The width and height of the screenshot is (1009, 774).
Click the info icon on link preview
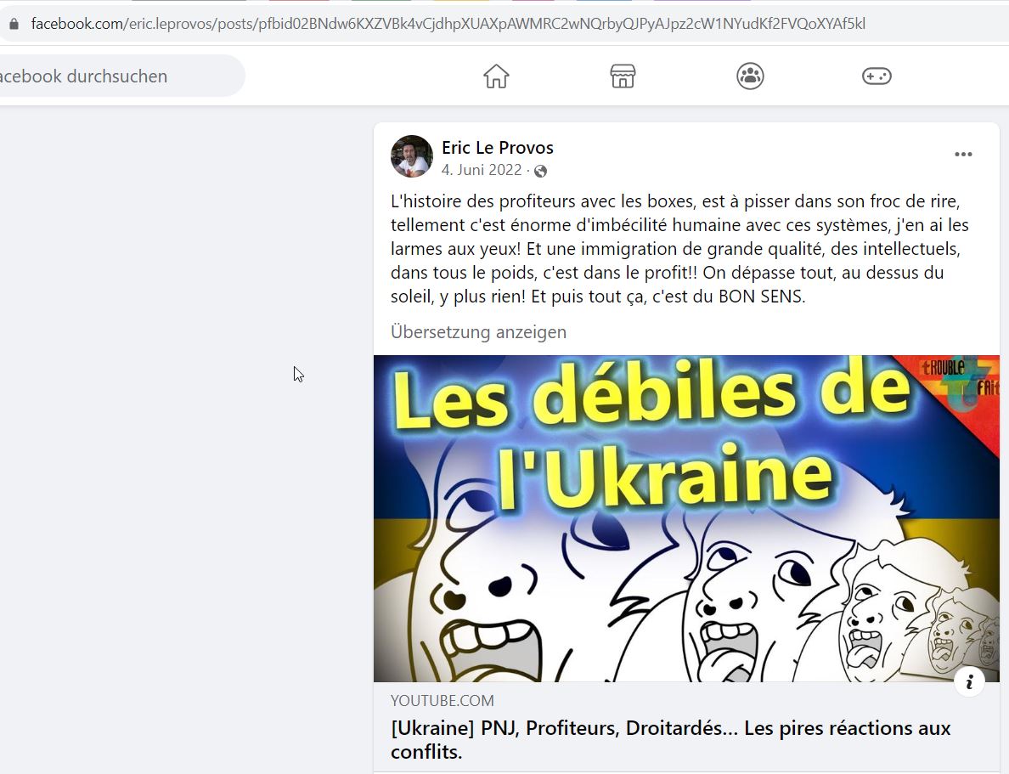pyautogui.click(x=969, y=681)
